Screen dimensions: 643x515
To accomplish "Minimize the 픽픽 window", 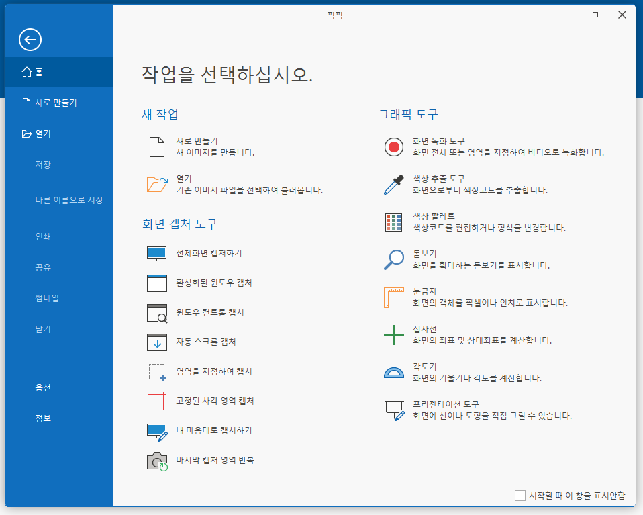I will [x=568, y=15].
